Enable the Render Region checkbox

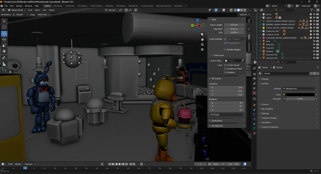[225, 50]
